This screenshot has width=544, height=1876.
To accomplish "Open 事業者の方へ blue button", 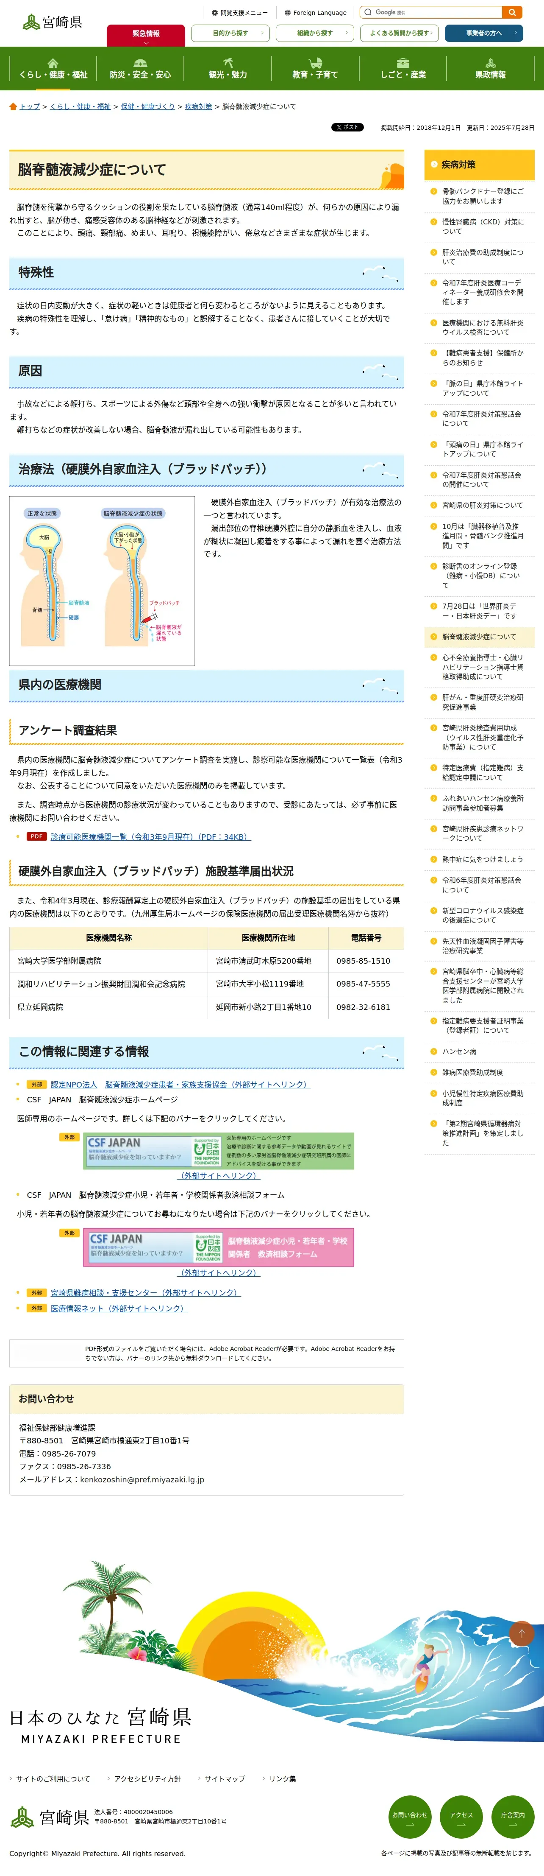I will (x=484, y=33).
